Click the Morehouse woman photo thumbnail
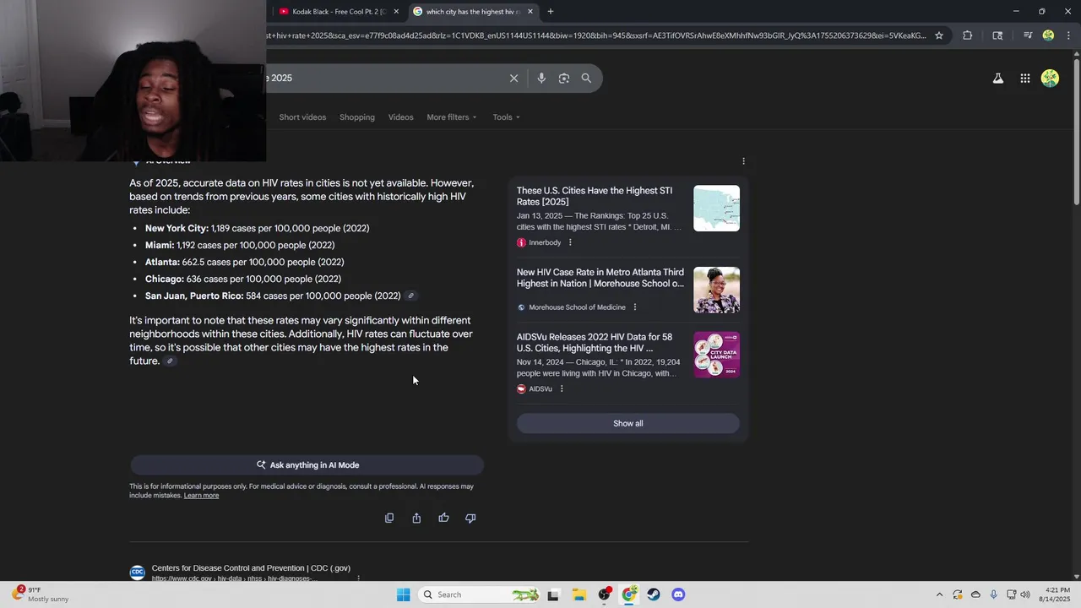Image resolution: width=1081 pixels, height=608 pixels. [716, 290]
